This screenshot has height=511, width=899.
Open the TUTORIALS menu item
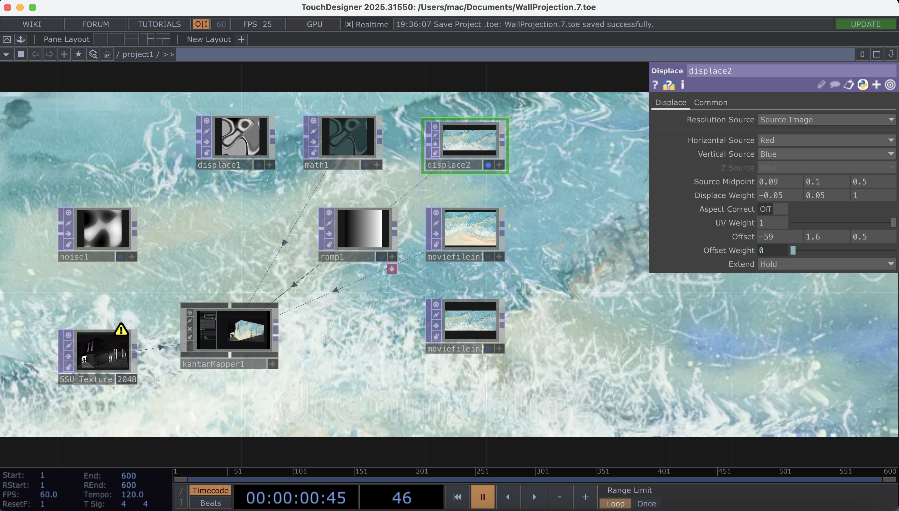click(x=158, y=24)
